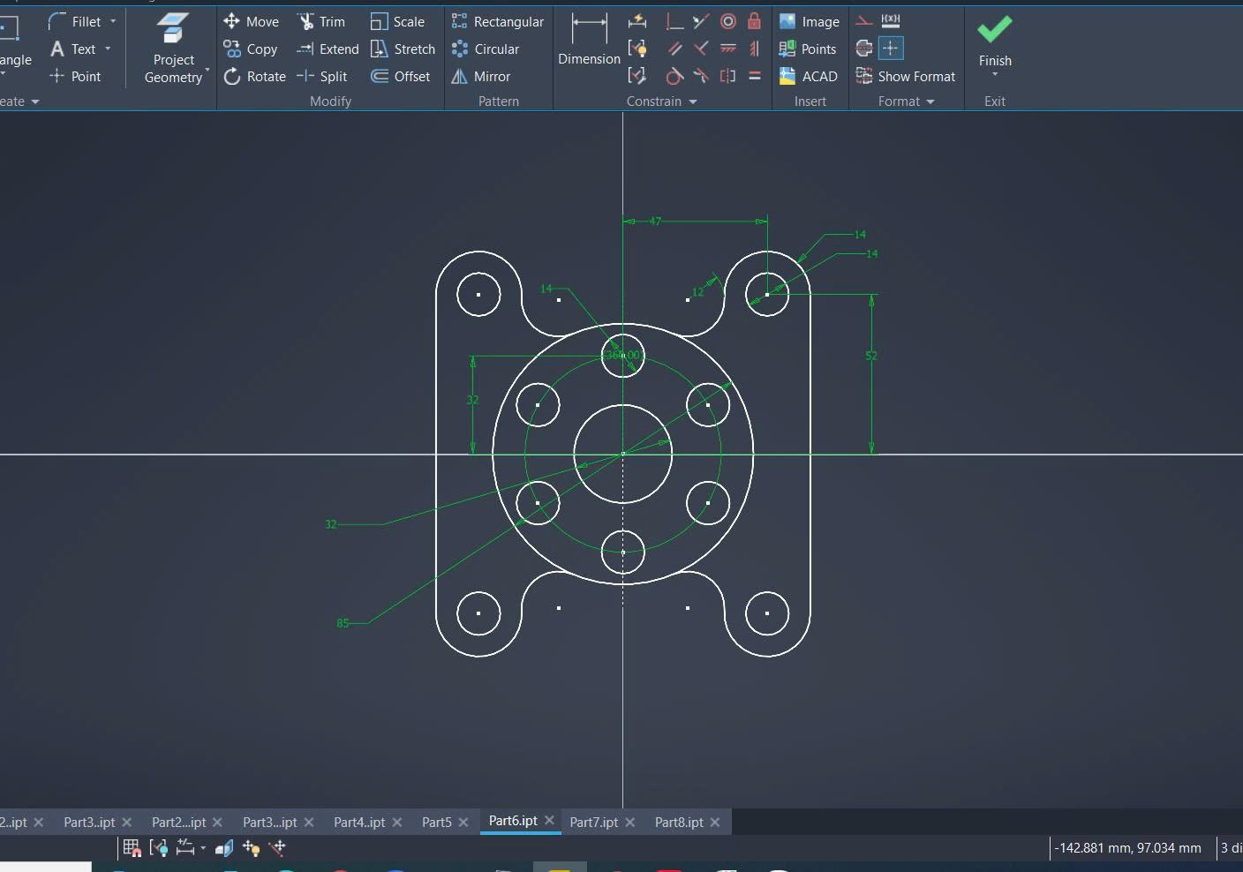Click the Circular pattern tool
1243x872 pixels.
coord(486,49)
